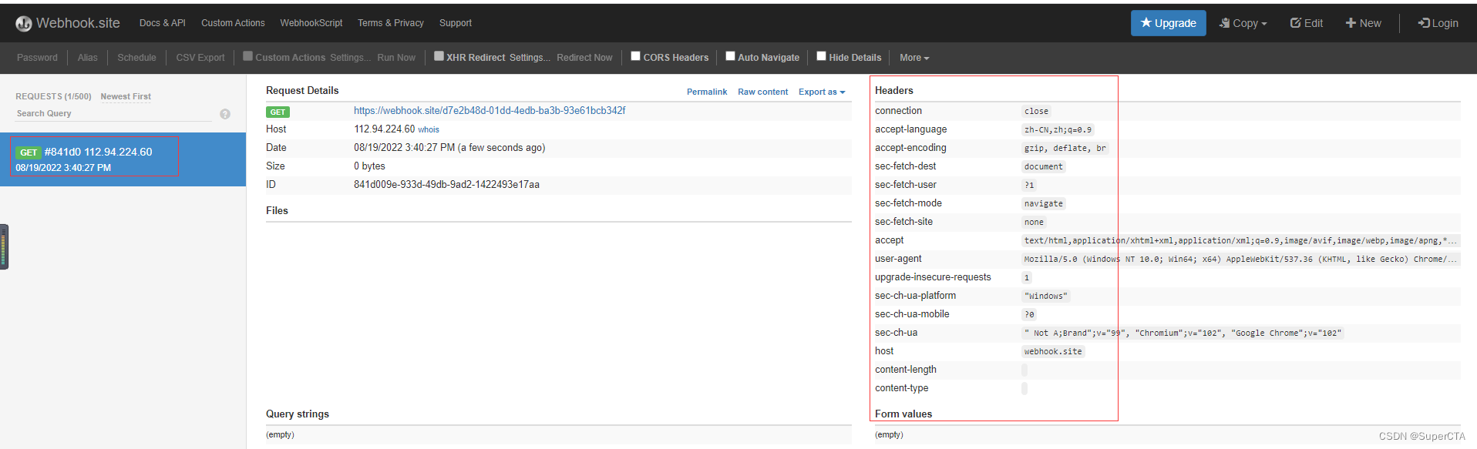Click the help question mark icon
The image size is (1477, 449).
point(225,114)
